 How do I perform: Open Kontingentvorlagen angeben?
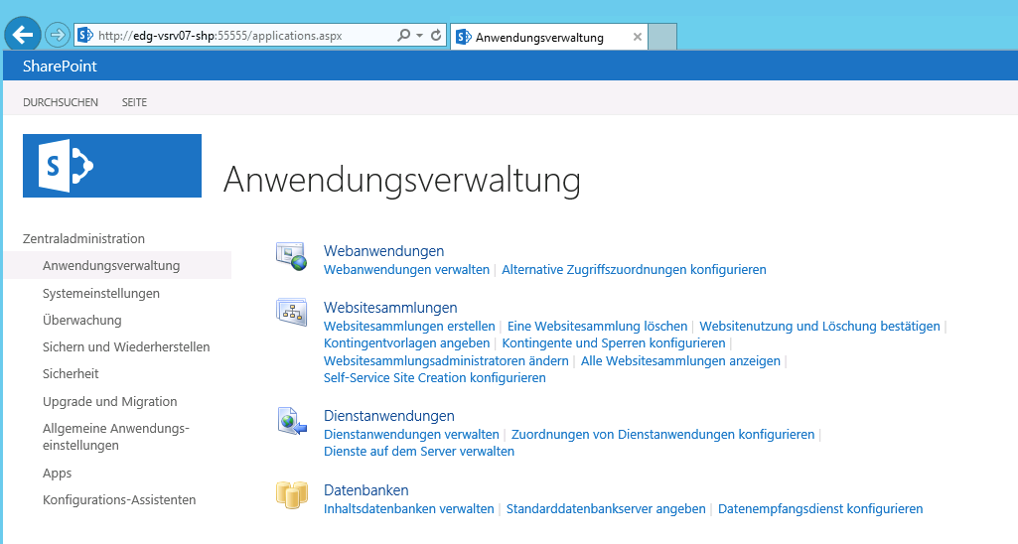coord(406,342)
